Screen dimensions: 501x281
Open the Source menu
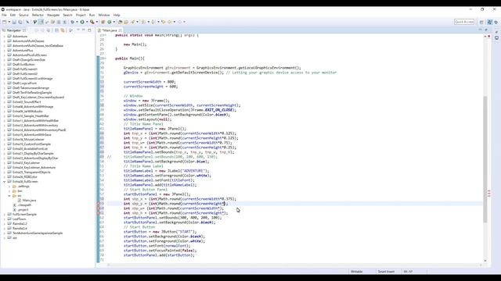(23, 15)
